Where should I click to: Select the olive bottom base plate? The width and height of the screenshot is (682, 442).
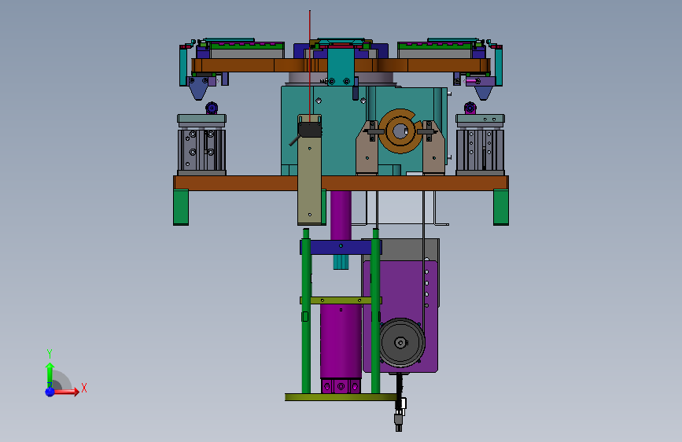point(341,397)
